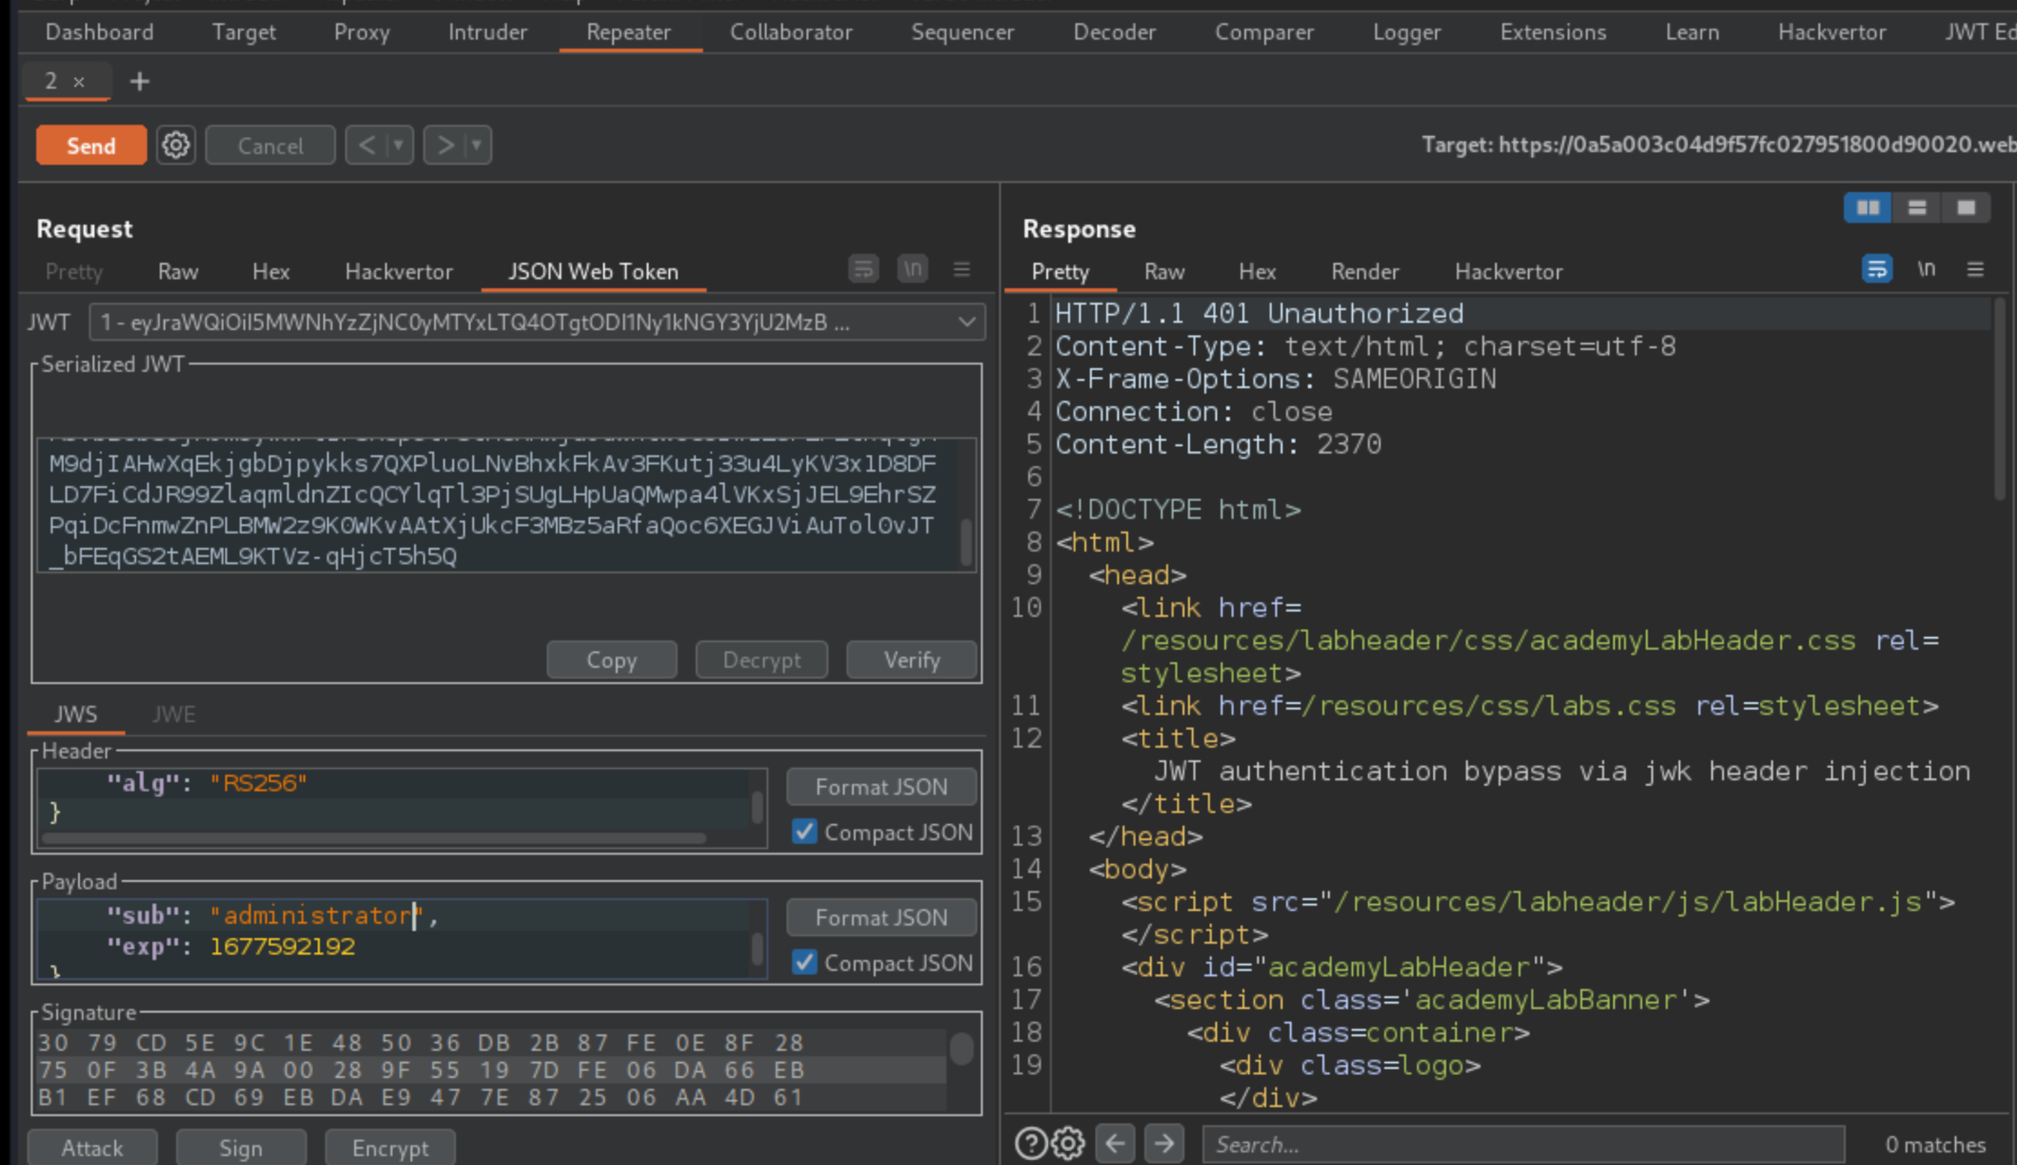Open the Decoder tab
Image resolution: width=2017 pixels, height=1165 pixels.
click(x=1114, y=32)
